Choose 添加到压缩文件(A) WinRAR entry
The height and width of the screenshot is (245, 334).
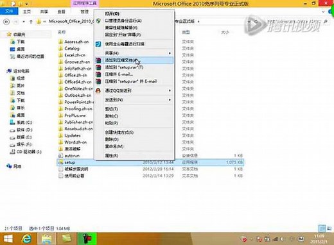(134, 60)
